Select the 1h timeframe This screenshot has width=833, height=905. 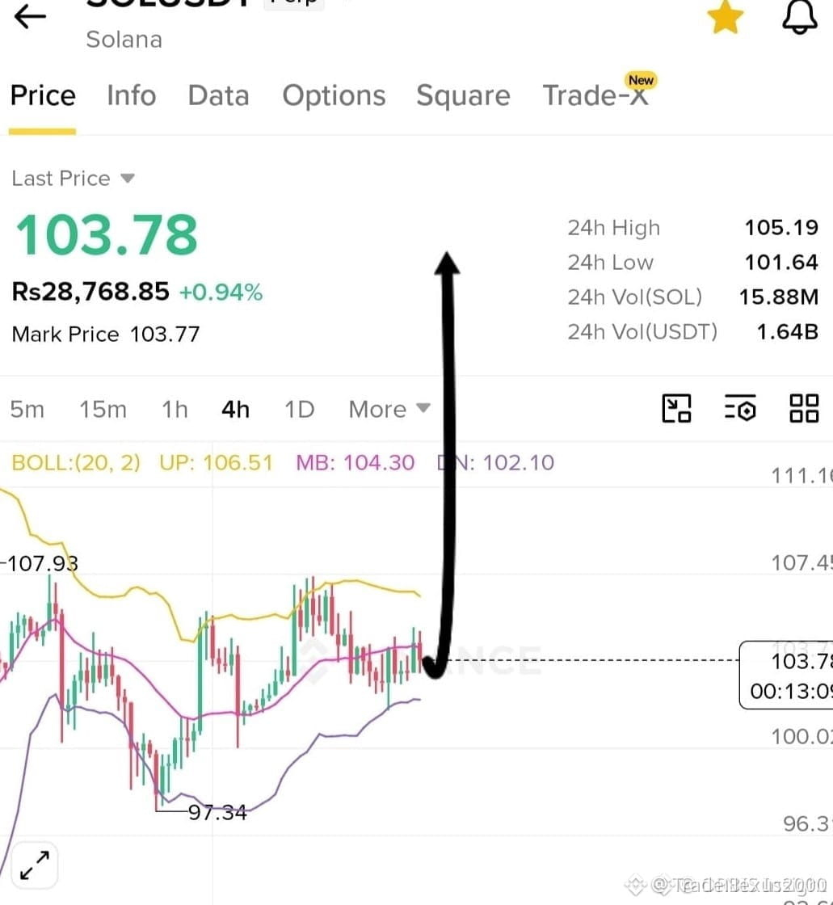[x=175, y=409]
